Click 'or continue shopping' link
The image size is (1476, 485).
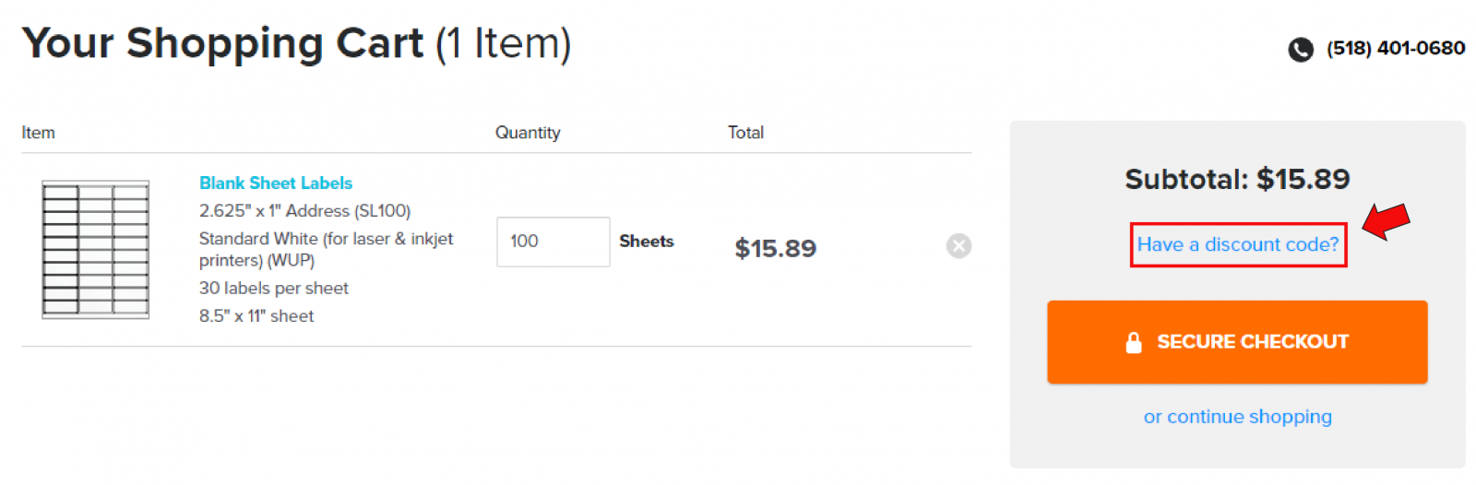pyautogui.click(x=1237, y=417)
